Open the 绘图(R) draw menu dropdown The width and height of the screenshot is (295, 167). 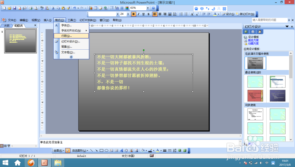pos(59,150)
